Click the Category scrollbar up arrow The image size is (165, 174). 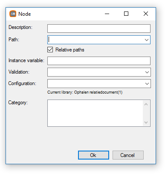click(x=146, y=104)
